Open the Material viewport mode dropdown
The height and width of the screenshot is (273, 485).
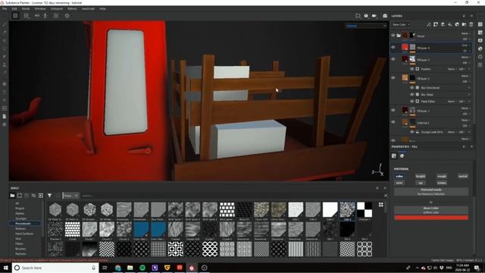click(x=366, y=26)
